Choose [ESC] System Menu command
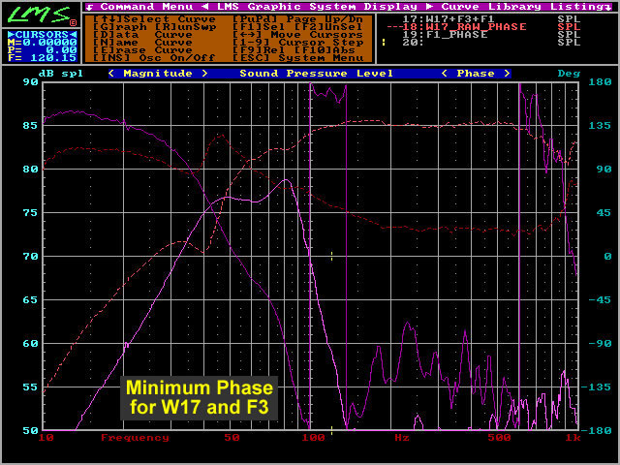Viewport: 620px width, 465px height. point(297,58)
